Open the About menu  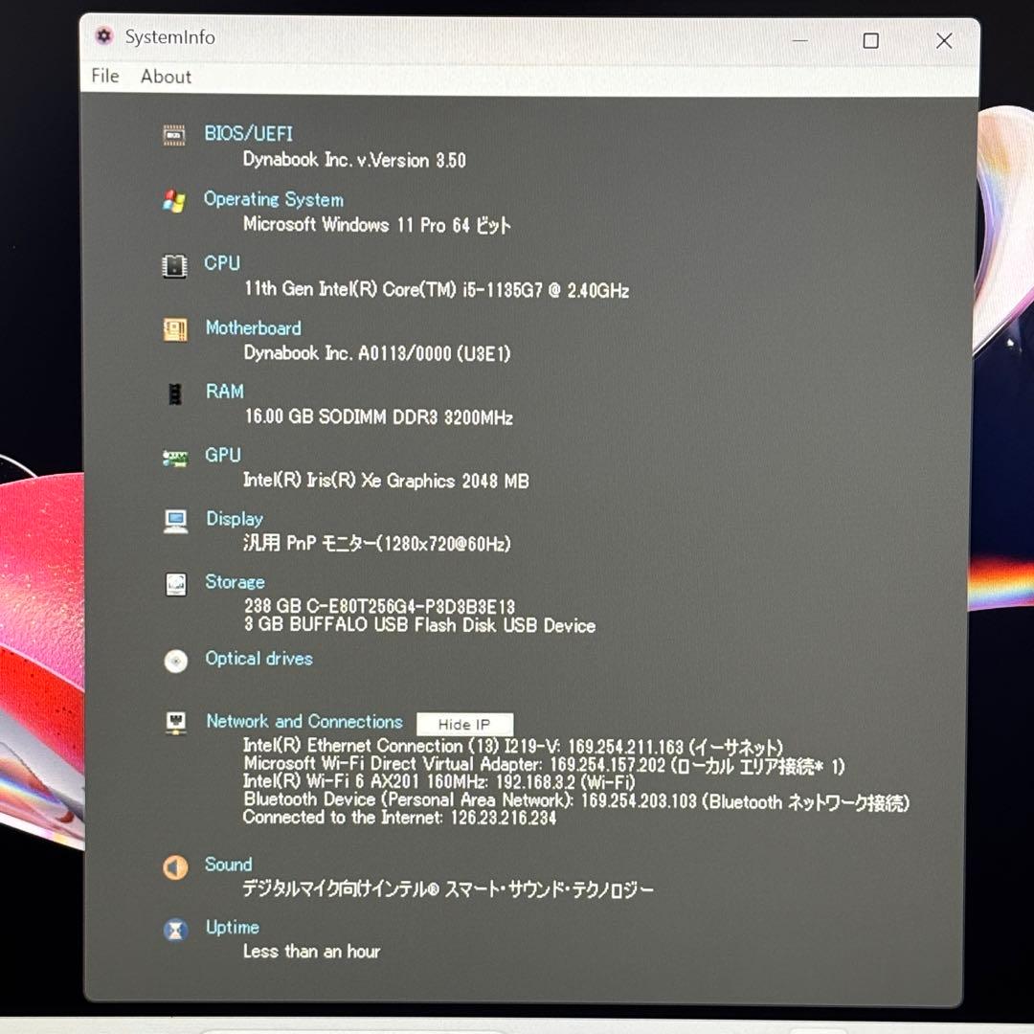pos(165,77)
